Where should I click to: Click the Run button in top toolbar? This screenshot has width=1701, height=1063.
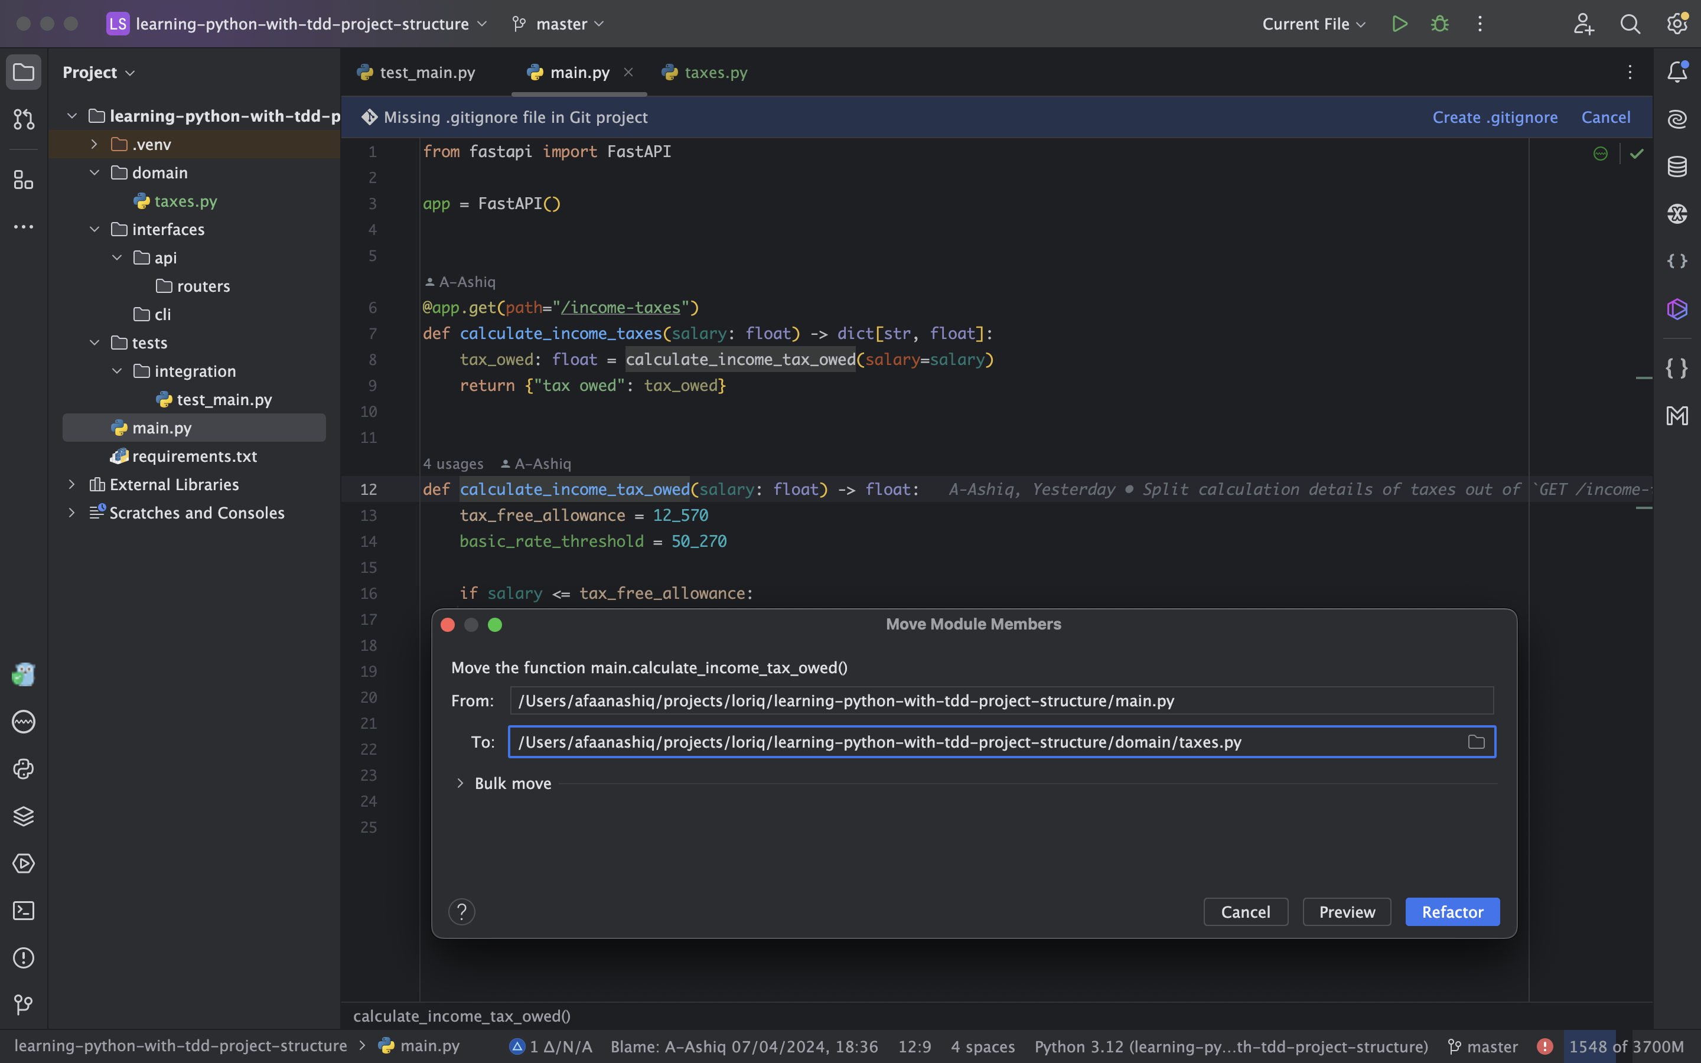point(1399,24)
